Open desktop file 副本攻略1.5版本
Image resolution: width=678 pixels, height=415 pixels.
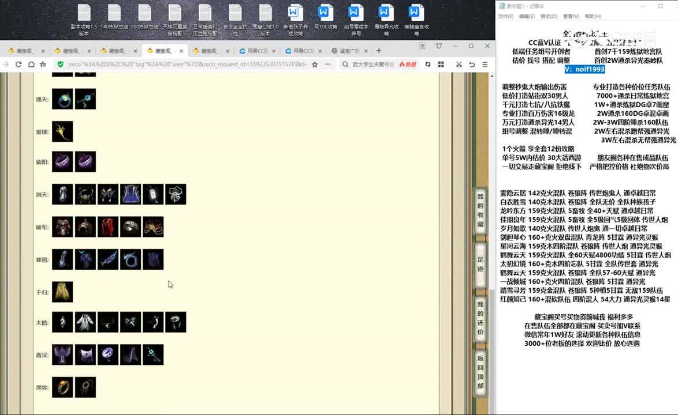tap(84, 20)
